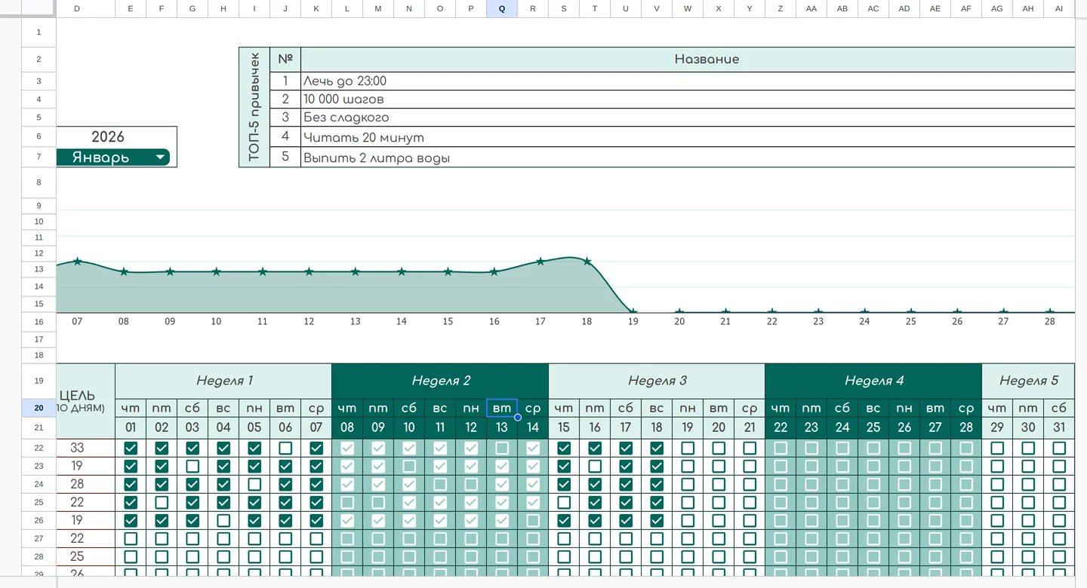Viewport: 1087px width, 588px height.
Task: Click the Неделя 4 week header
Action: pos(873,381)
